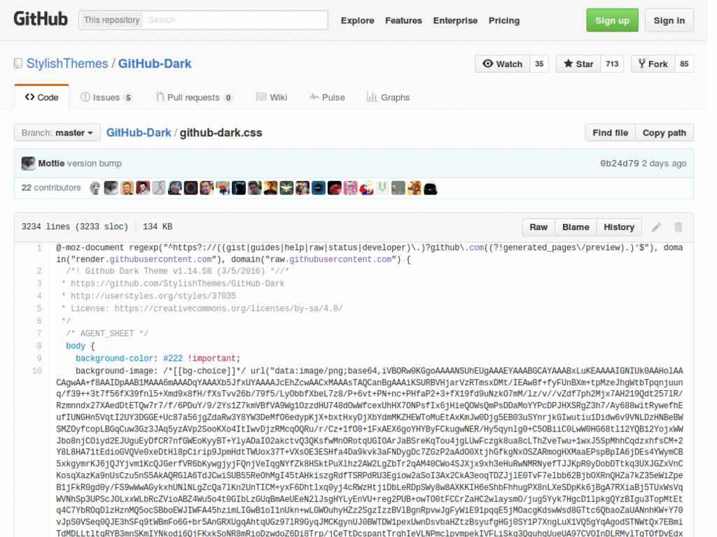
Task: Click the AGENT_SHEET comment line
Action: (107, 334)
